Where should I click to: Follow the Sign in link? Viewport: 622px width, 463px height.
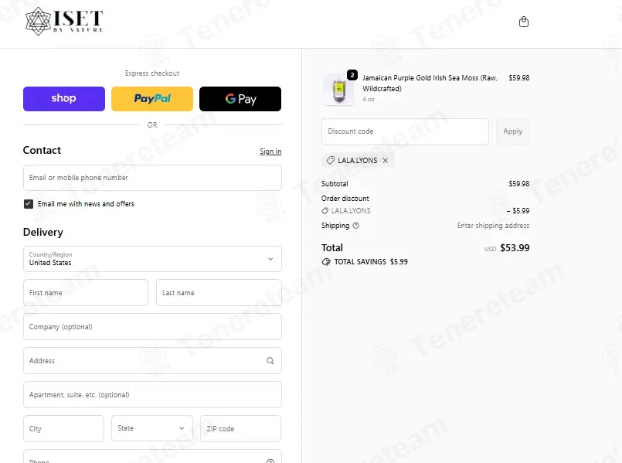pos(270,151)
